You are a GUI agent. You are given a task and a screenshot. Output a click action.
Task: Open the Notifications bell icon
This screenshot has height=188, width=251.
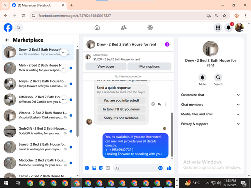click(228, 28)
